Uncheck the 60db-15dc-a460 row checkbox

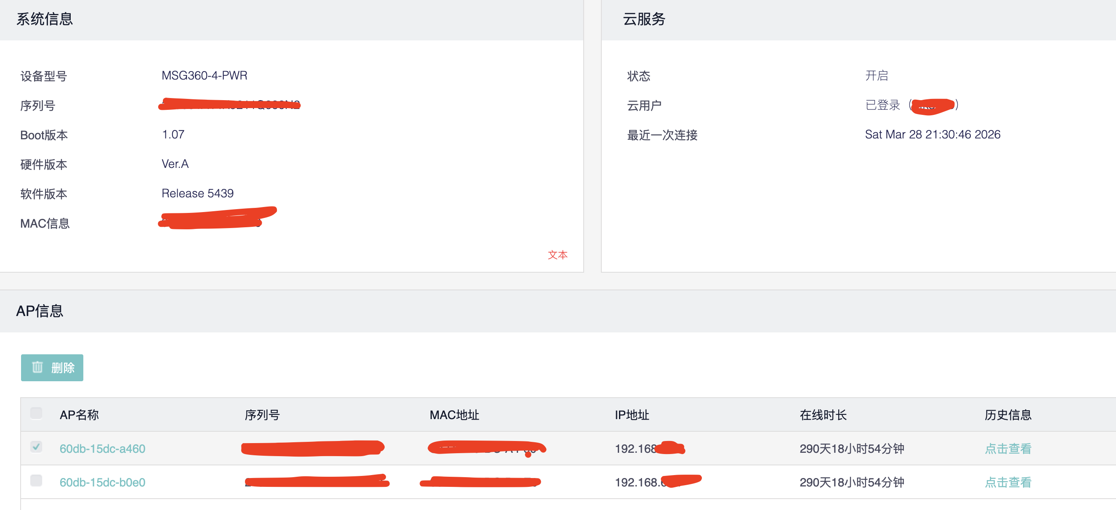(36, 446)
